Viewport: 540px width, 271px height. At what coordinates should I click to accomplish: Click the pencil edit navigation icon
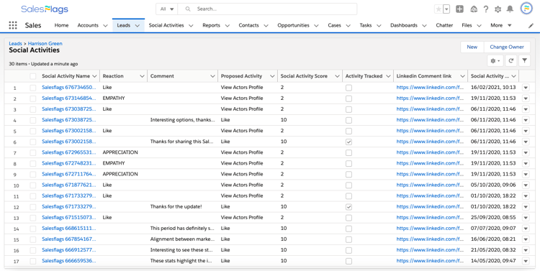point(531,25)
